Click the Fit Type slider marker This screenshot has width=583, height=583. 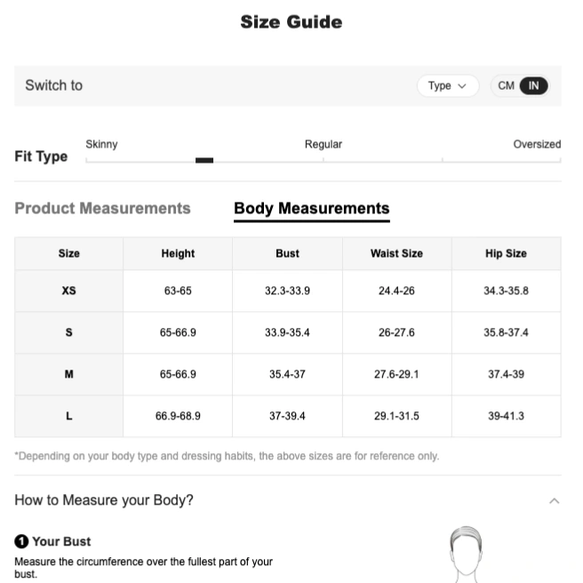coord(204,160)
